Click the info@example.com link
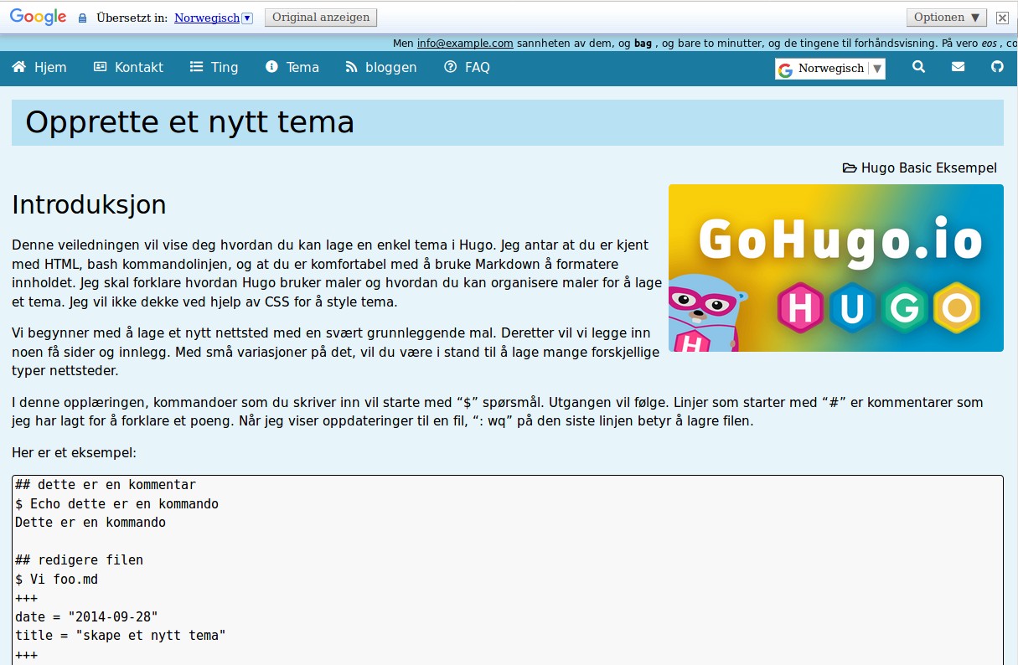Screen dimensions: 1018x665 [x=465, y=44]
